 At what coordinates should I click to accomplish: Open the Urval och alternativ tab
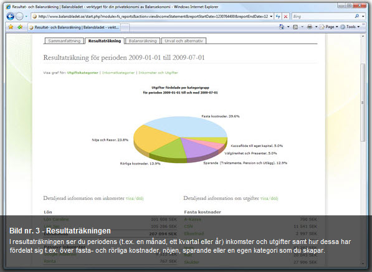[x=184, y=40]
